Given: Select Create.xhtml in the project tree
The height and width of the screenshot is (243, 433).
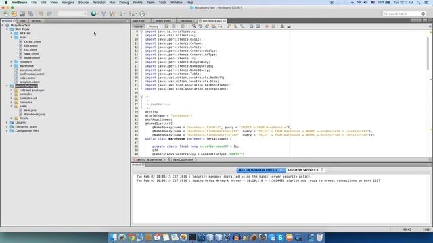Looking at the screenshot, I should (x=32, y=42).
